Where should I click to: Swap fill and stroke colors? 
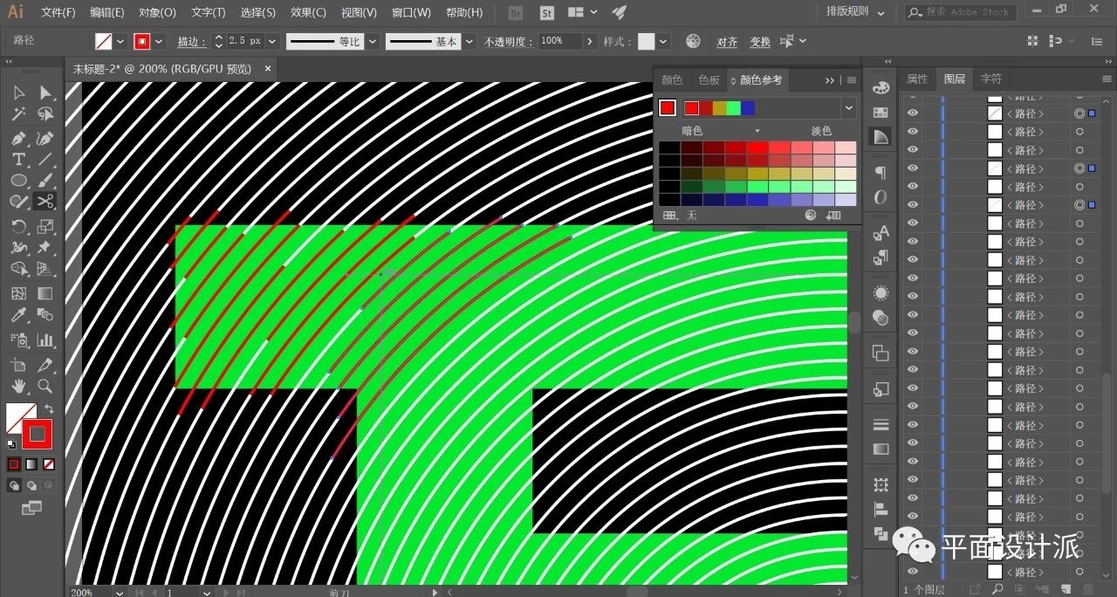coord(49,408)
